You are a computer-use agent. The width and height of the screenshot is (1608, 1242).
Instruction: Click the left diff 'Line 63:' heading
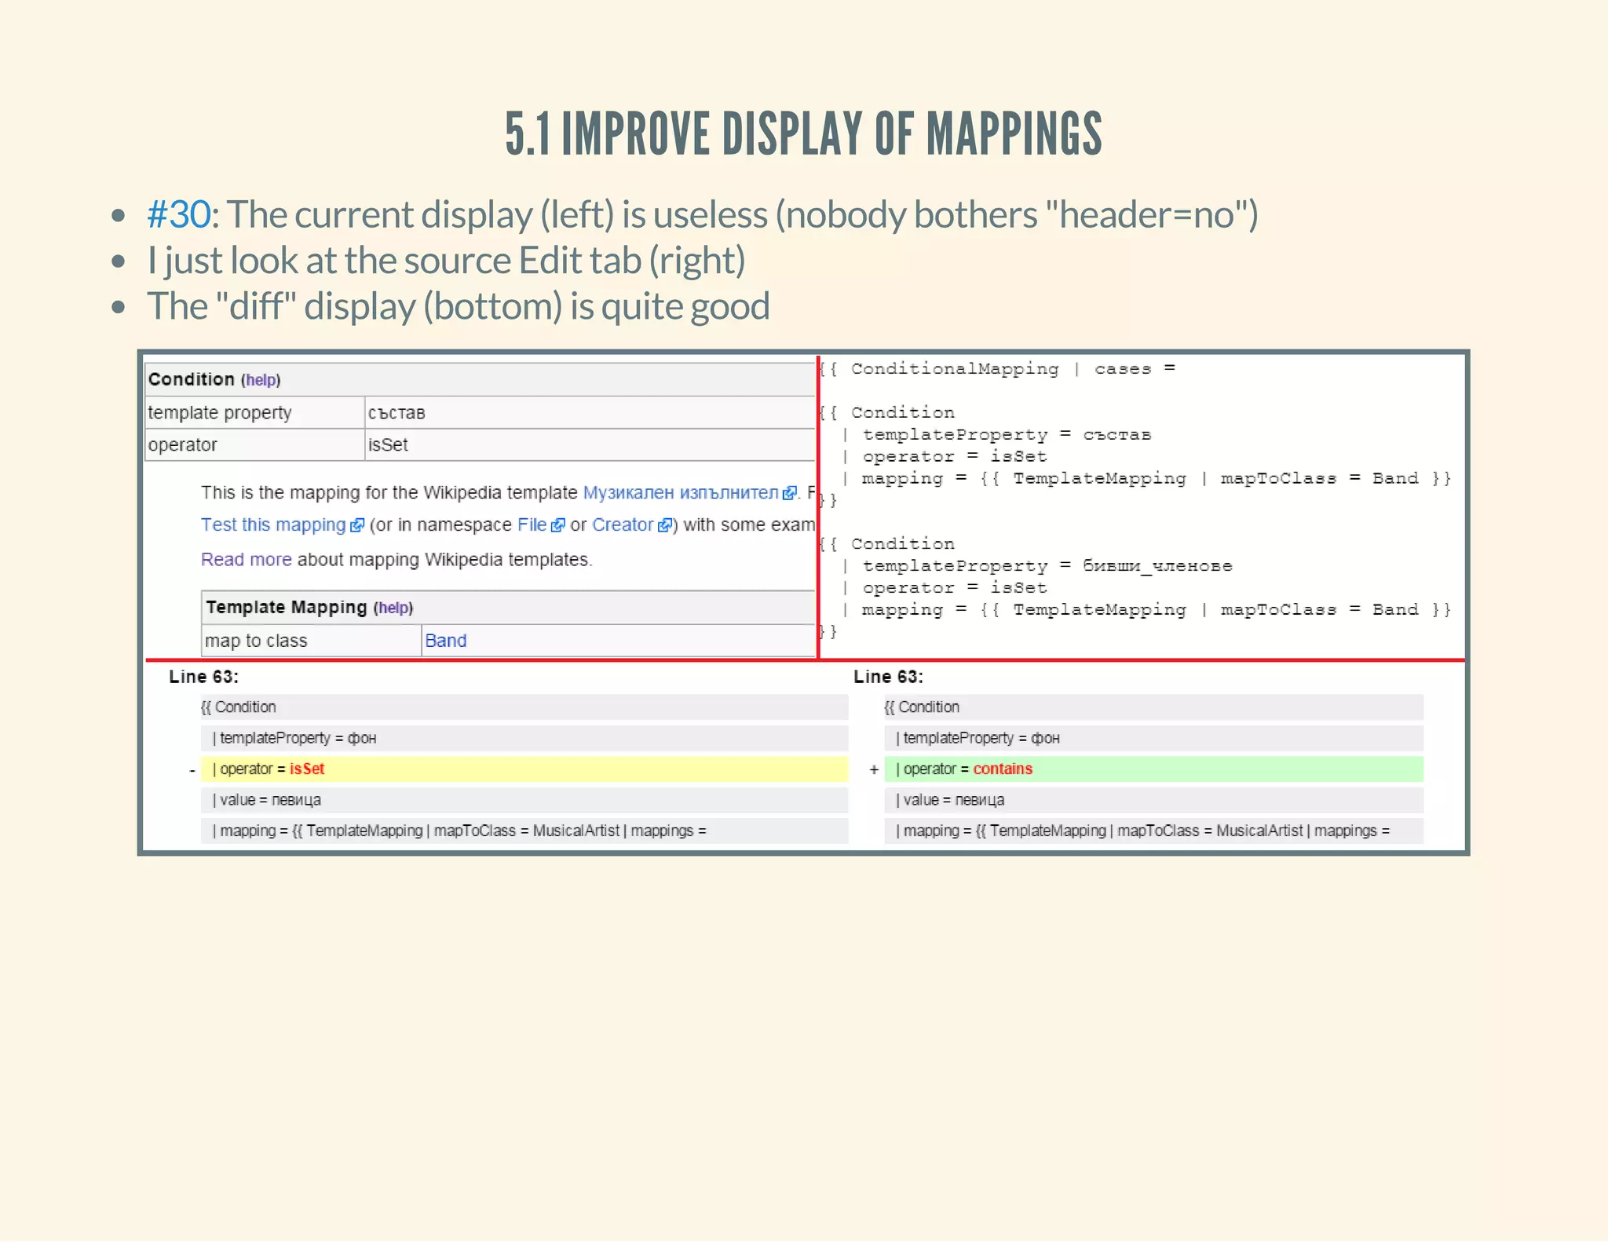(203, 677)
